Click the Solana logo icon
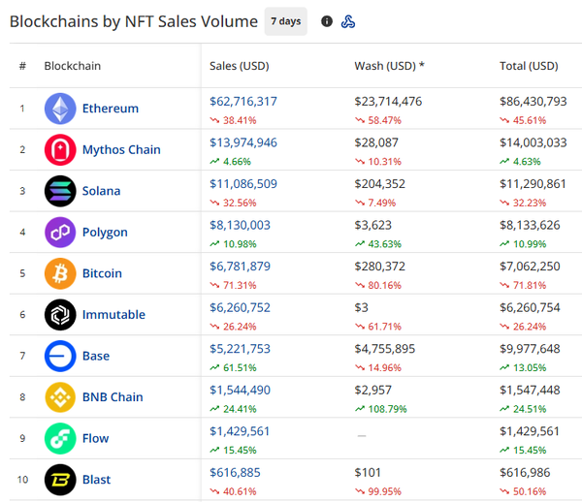This screenshot has height=502, width=582. click(60, 191)
